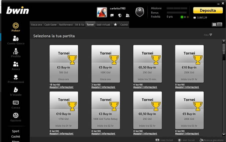The image size is (226, 142).
Task: Open Maggiori informazioni under Turbo Rebuy card
Action: (x=103, y=133)
